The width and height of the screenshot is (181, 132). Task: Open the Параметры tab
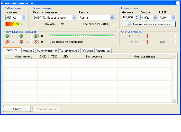click(x=103, y=51)
